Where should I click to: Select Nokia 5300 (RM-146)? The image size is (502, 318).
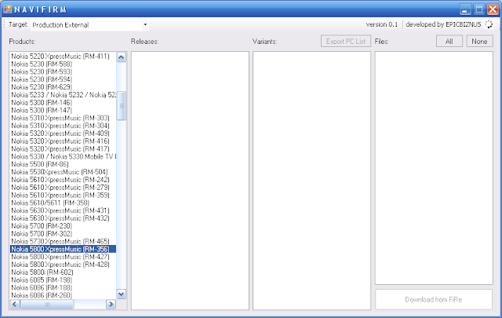coord(63,103)
